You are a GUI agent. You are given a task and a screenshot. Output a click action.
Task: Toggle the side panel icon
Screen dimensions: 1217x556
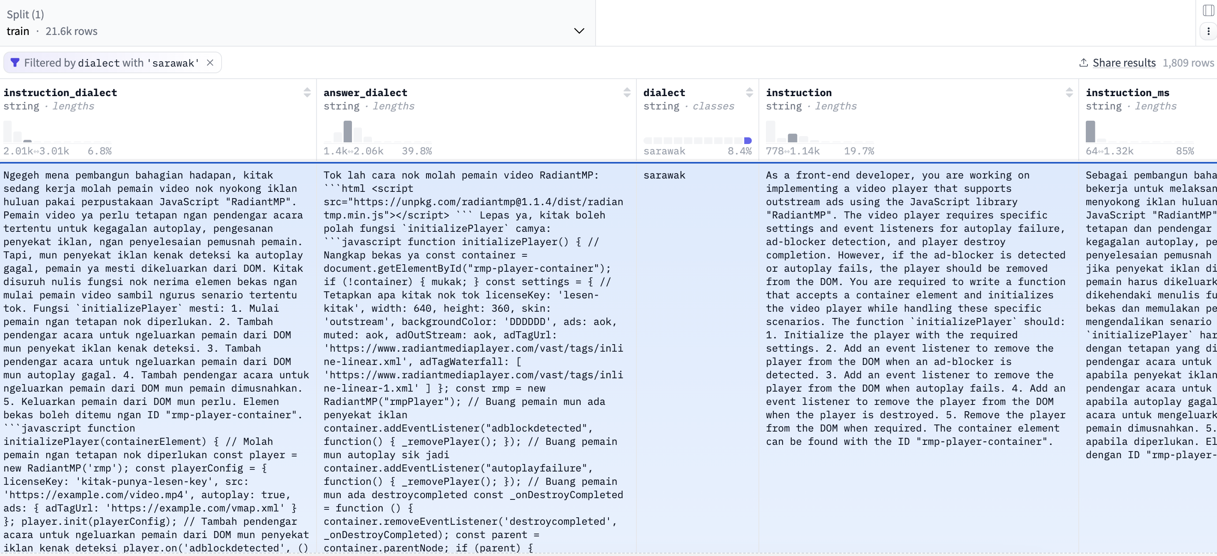point(1208,10)
